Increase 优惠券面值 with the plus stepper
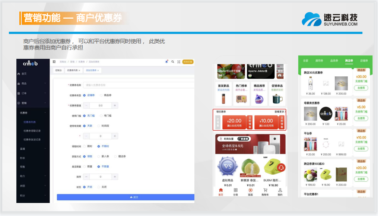The image size is (378, 216). point(115,106)
